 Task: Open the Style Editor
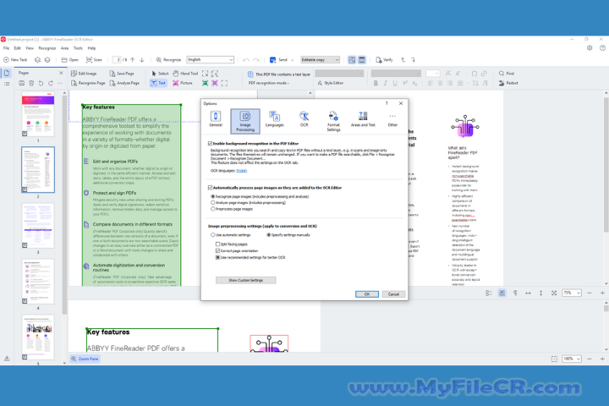point(330,83)
